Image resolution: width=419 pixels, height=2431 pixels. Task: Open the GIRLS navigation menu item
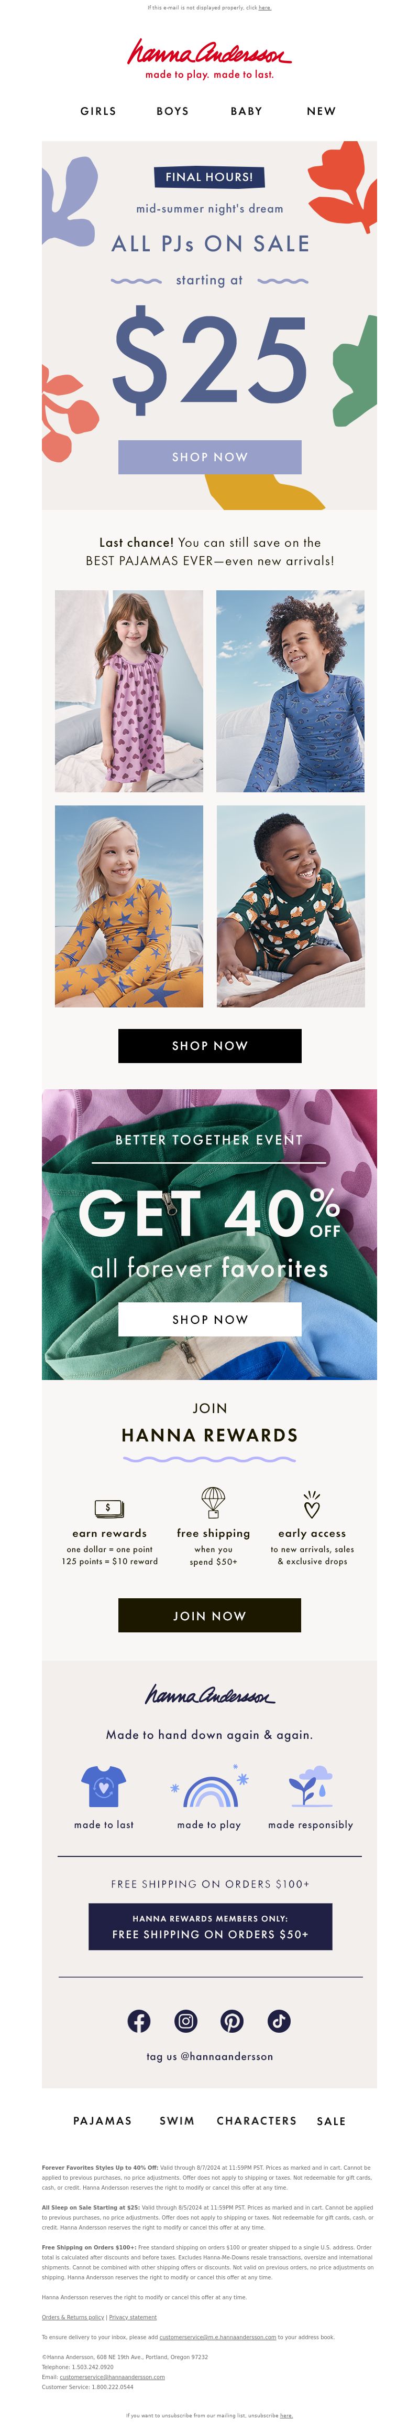pyautogui.click(x=98, y=111)
